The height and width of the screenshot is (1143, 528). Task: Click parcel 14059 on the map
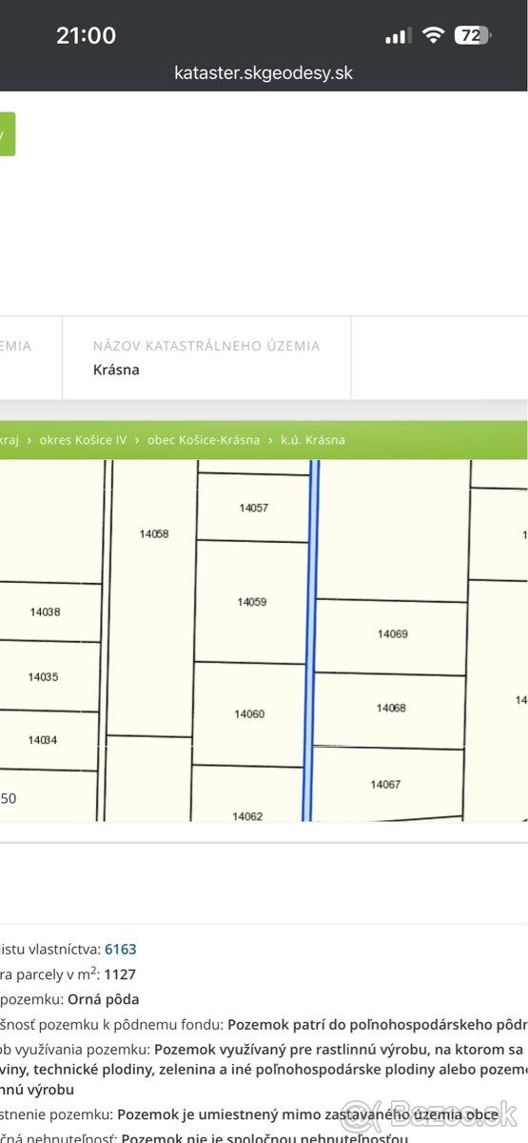pyautogui.click(x=251, y=602)
